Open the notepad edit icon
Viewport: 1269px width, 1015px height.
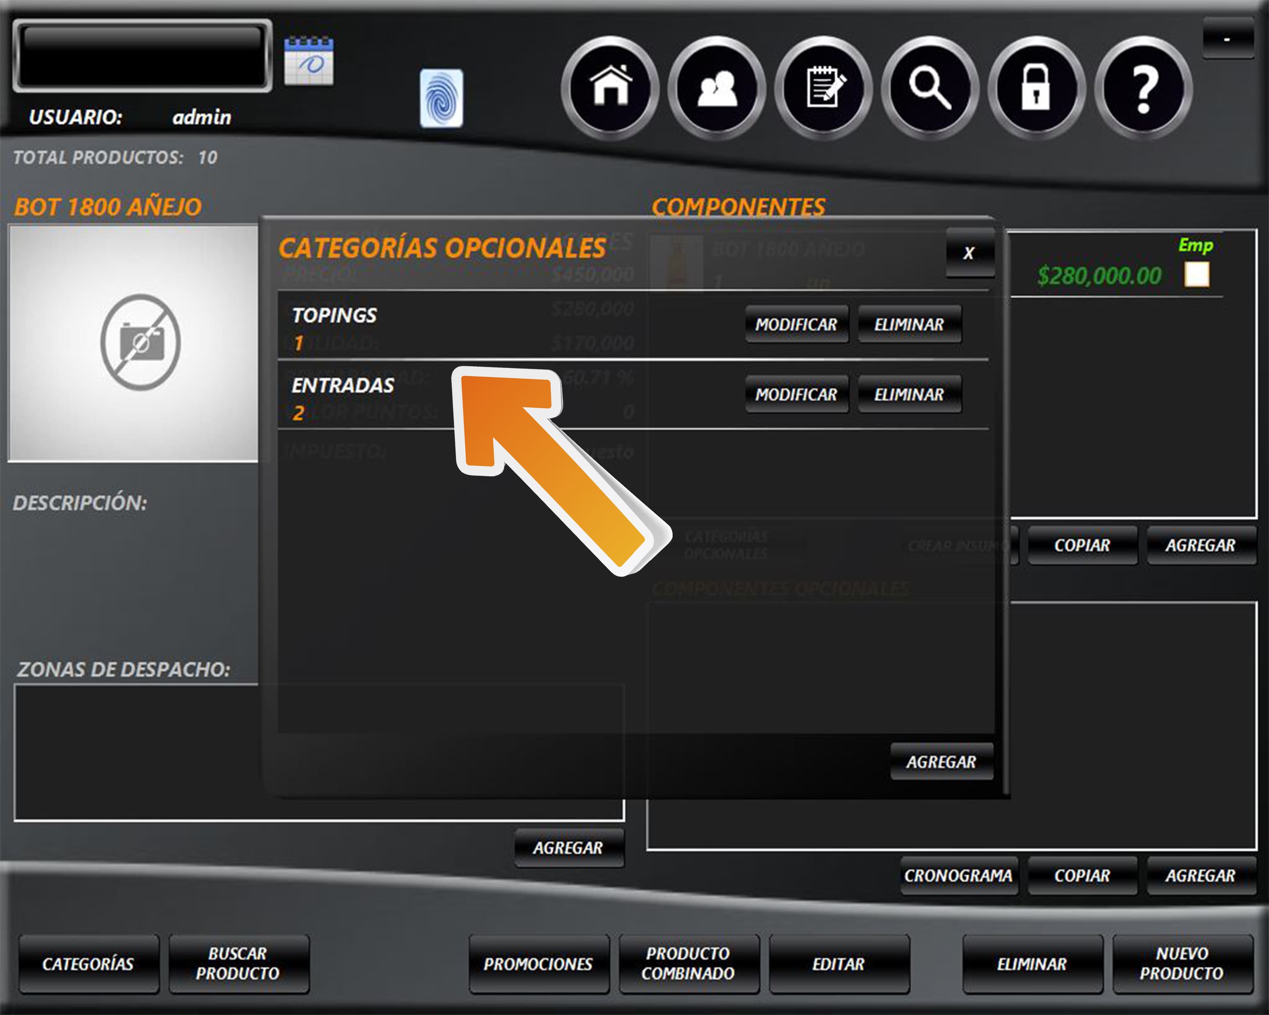point(824,88)
